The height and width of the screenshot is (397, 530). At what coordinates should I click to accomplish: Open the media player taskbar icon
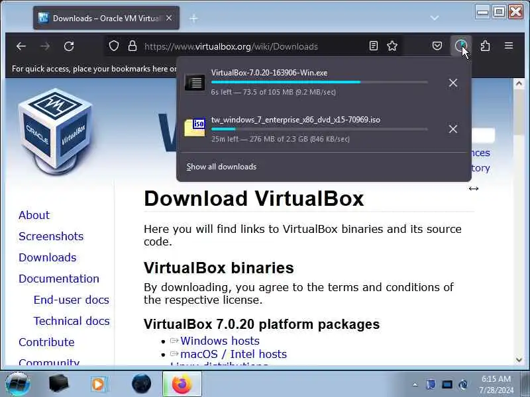99,384
